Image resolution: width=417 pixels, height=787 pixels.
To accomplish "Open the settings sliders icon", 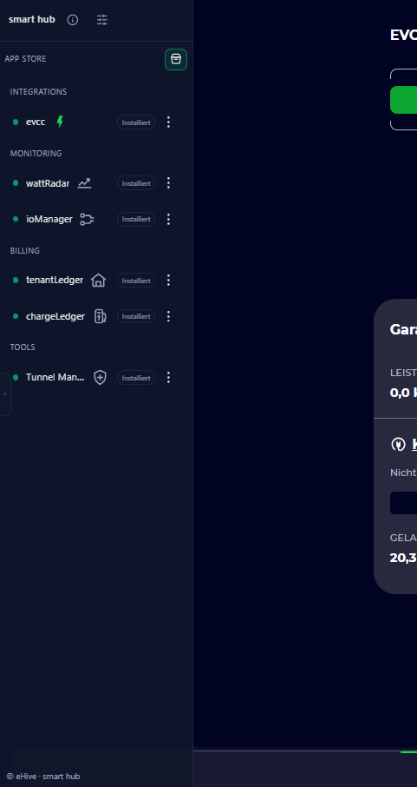I will [x=102, y=20].
